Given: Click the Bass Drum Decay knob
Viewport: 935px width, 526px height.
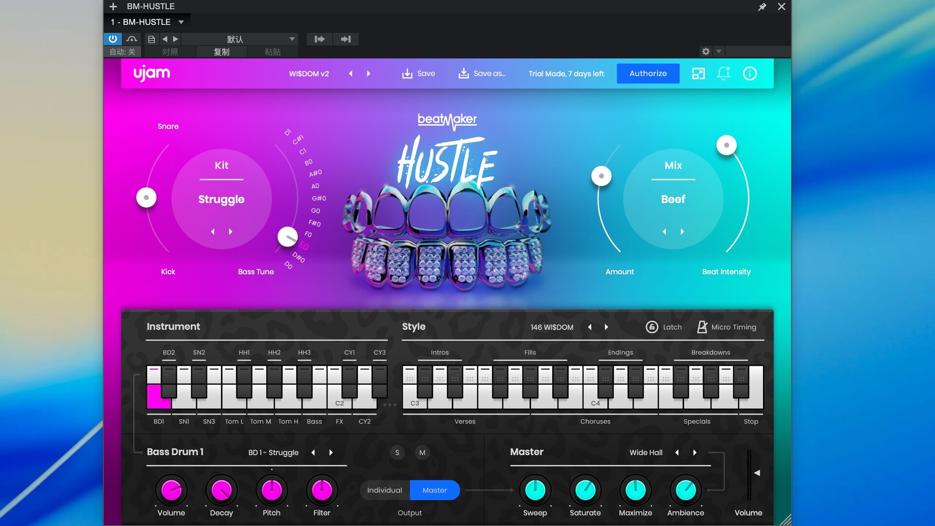Looking at the screenshot, I should [x=222, y=490].
